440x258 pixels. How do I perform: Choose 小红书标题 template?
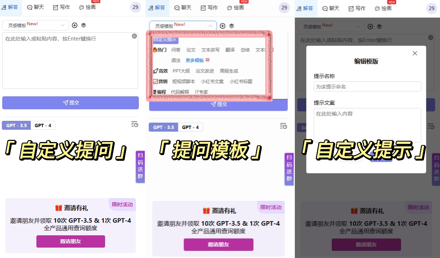(x=241, y=81)
